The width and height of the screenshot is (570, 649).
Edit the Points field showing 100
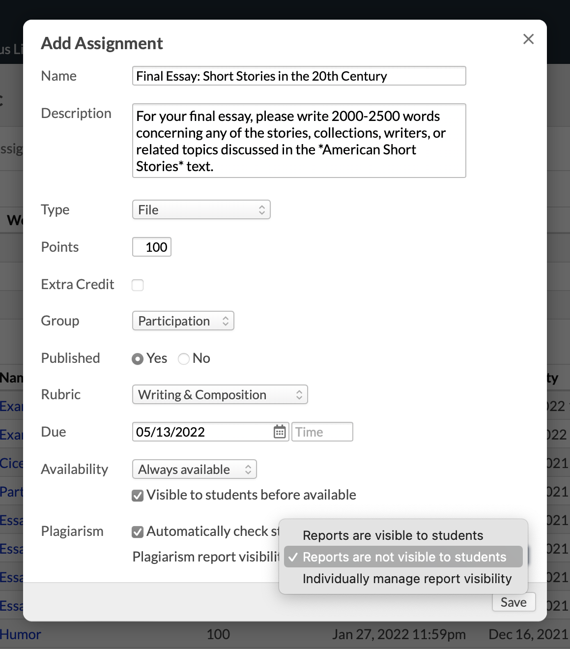[151, 247]
